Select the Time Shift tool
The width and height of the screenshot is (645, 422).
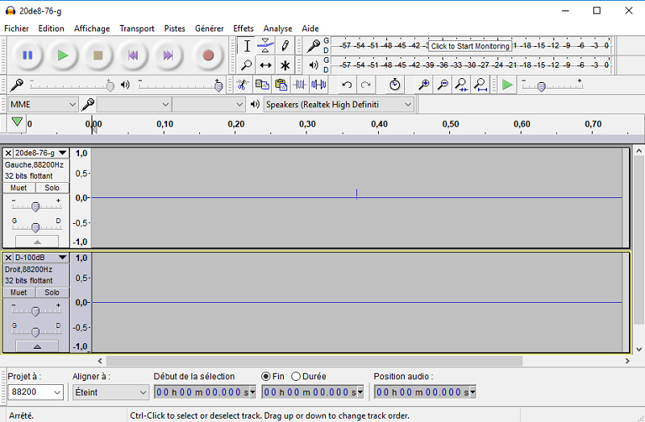265,65
